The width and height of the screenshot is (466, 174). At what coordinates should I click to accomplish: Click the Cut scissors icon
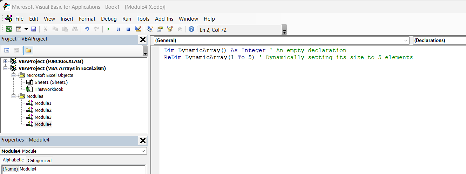(x=45, y=29)
